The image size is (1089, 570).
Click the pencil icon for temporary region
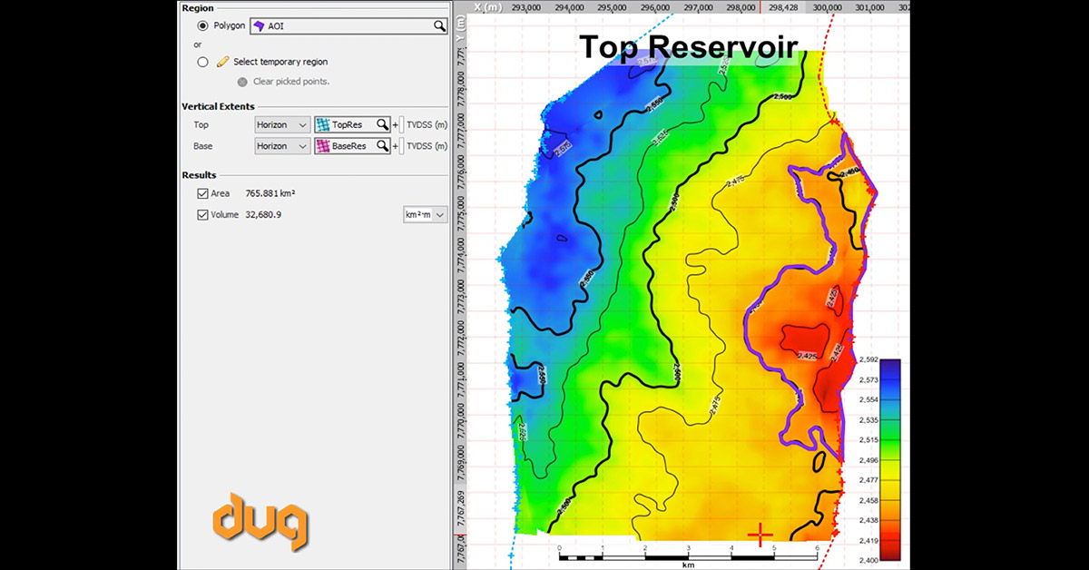click(223, 62)
